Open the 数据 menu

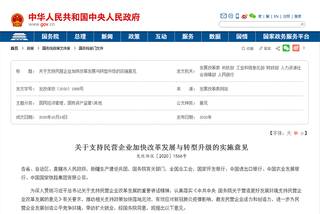pos(215,37)
